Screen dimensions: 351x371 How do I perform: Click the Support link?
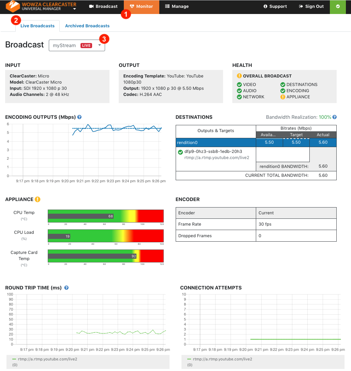pyautogui.click(x=275, y=6)
